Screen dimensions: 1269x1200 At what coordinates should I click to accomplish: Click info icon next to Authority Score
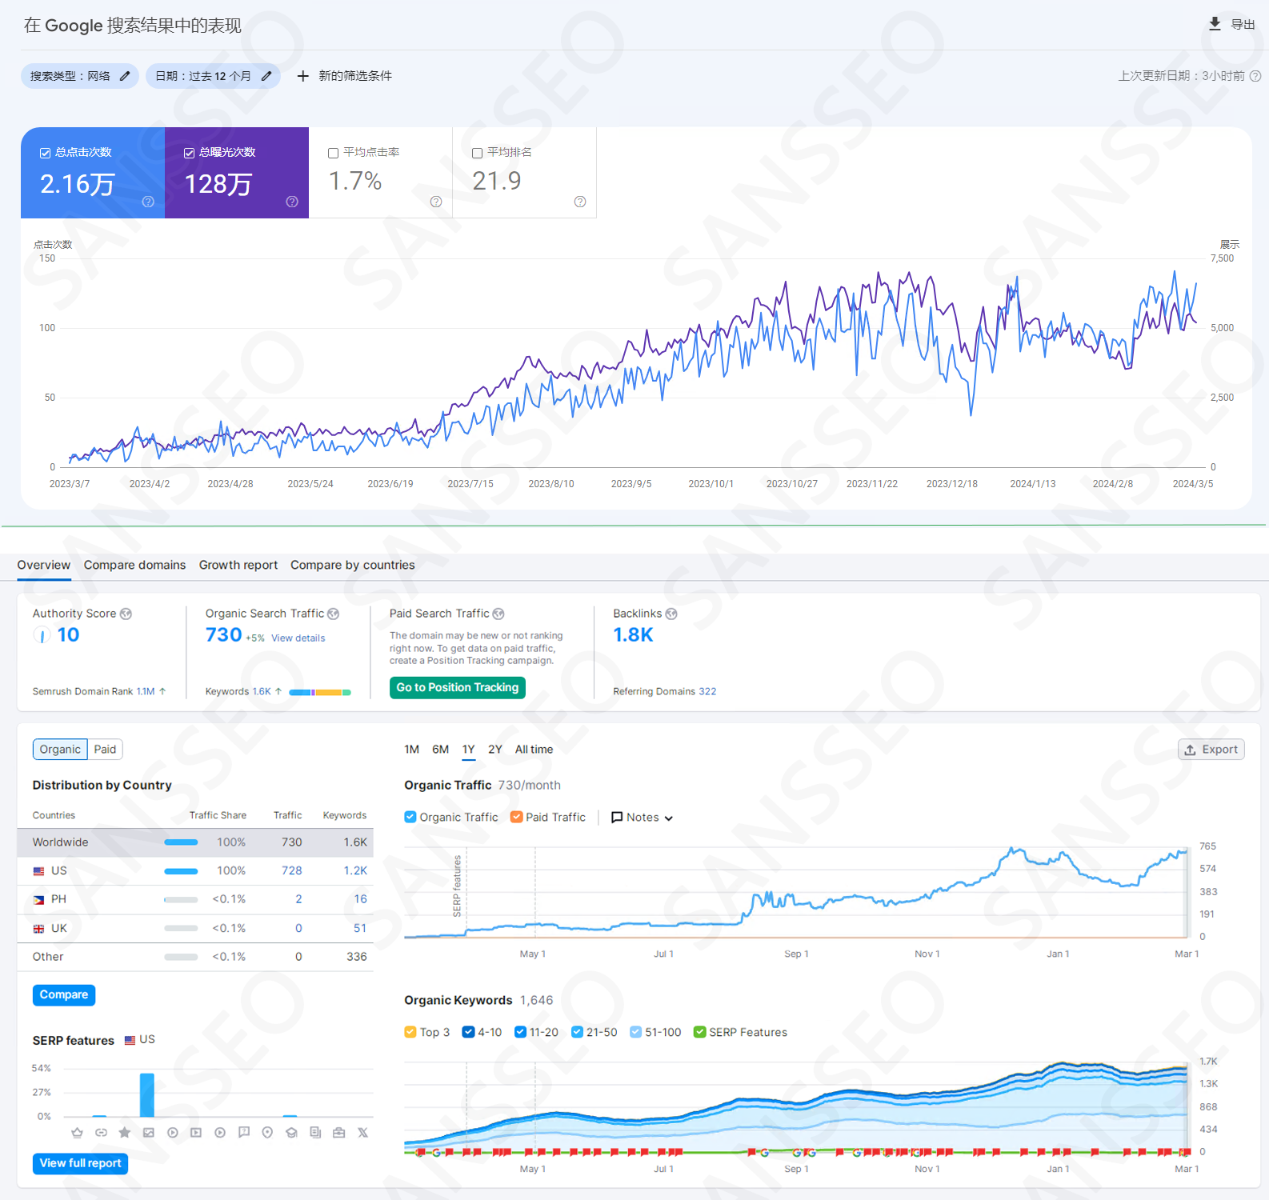[x=126, y=614]
